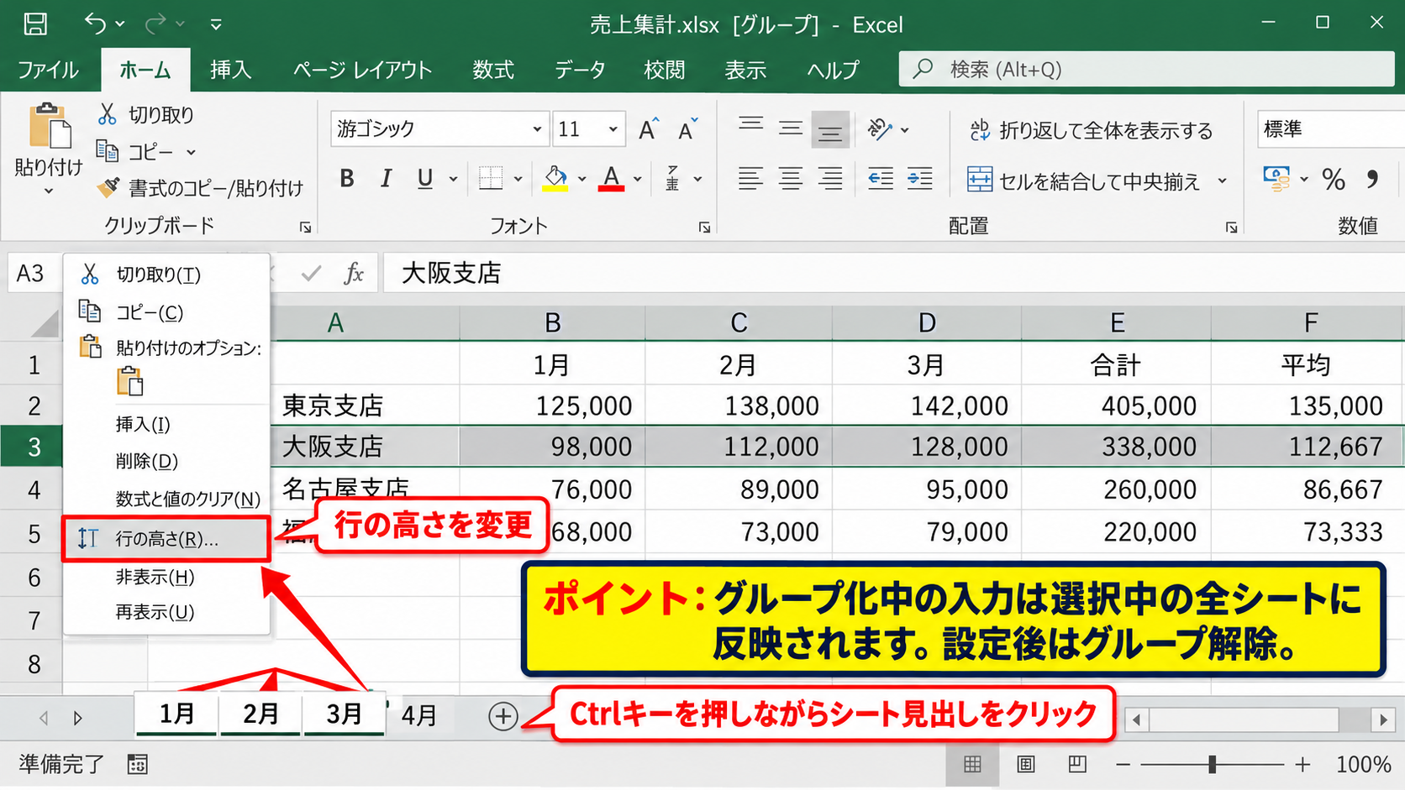
Task: Increase font size with larger A icon
Action: click(x=649, y=129)
